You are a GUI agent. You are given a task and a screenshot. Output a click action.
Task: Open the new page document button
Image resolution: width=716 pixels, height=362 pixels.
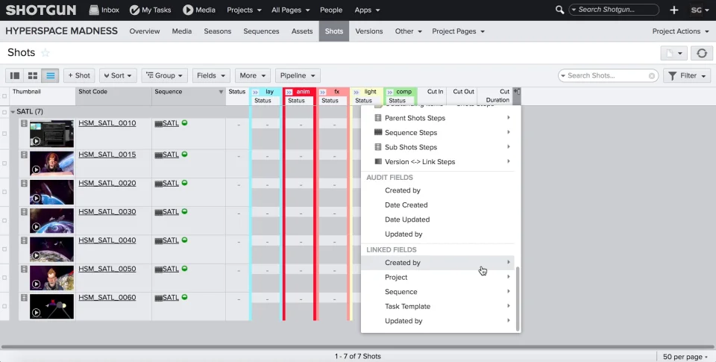[673, 53]
